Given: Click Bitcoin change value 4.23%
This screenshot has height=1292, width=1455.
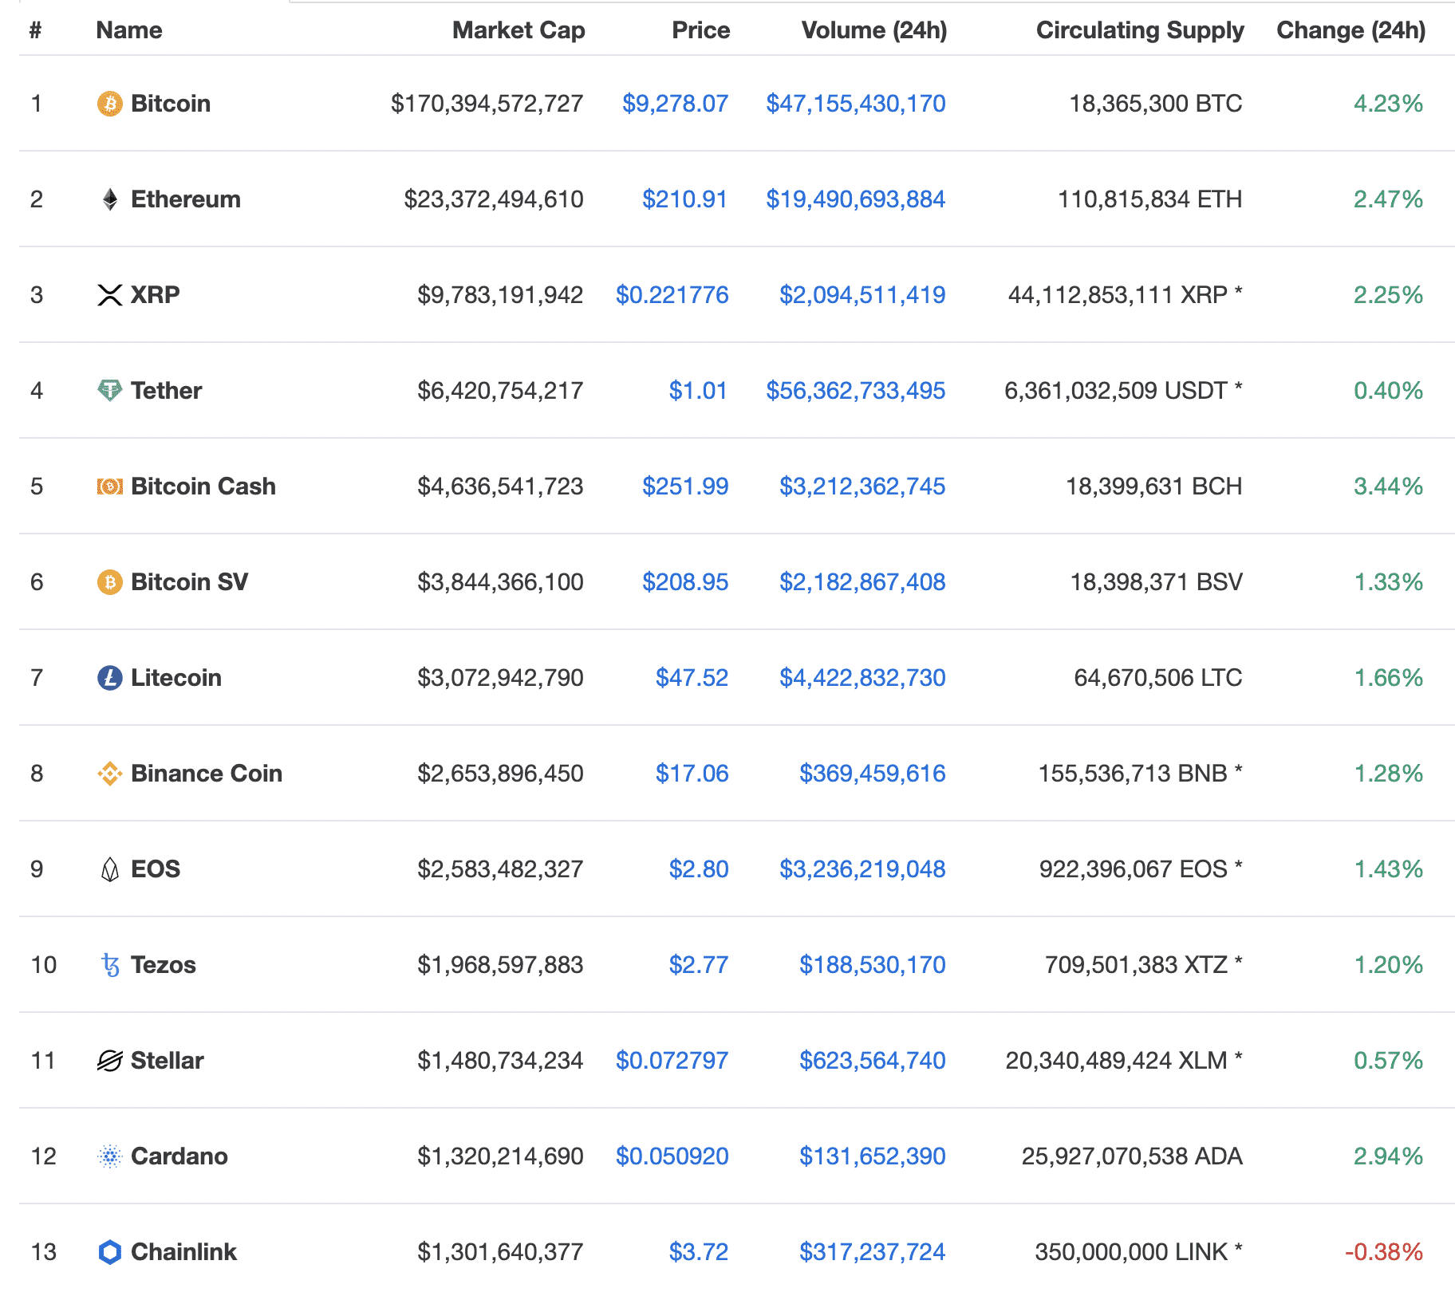Looking at the screenshot, I should pos(1389,104).
